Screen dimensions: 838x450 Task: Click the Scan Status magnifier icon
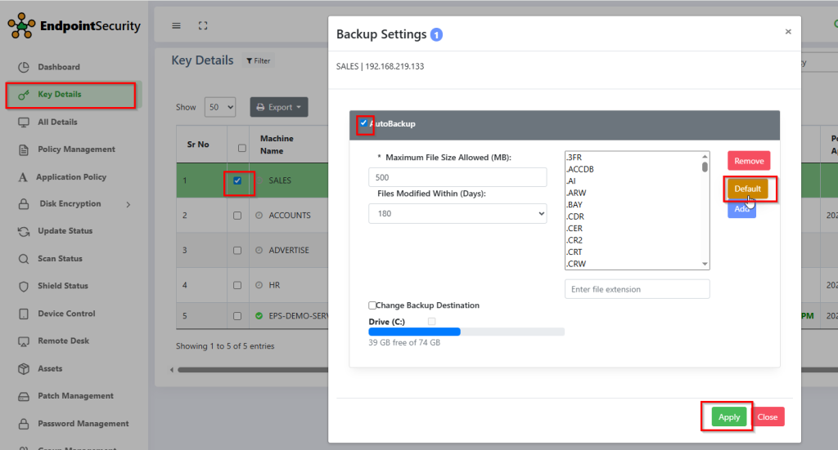tap(24, 259)
